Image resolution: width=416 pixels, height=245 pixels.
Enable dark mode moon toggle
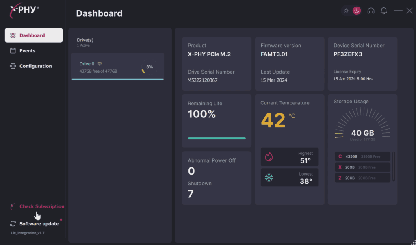(x=356, y=11)
